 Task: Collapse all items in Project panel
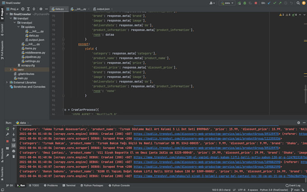34,9
